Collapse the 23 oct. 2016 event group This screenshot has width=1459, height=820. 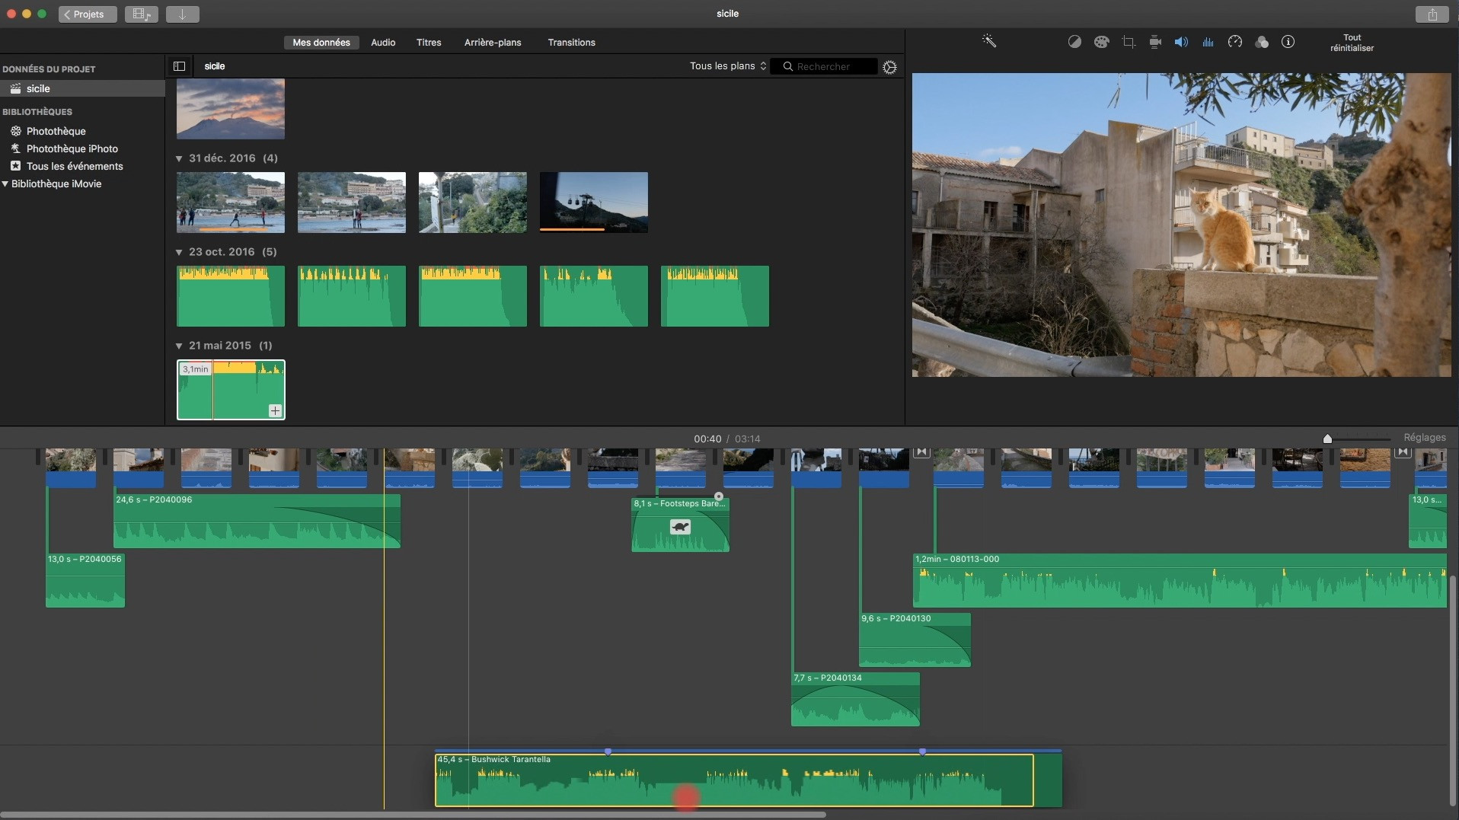point(179,252)
